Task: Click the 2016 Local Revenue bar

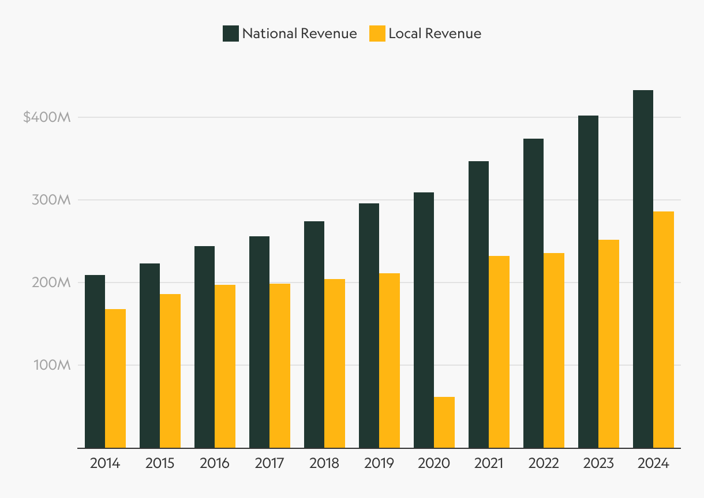Action: [225, 366]
